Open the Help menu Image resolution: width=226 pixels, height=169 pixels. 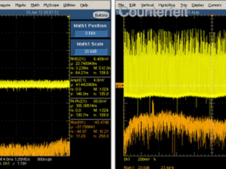click(84, 5)
